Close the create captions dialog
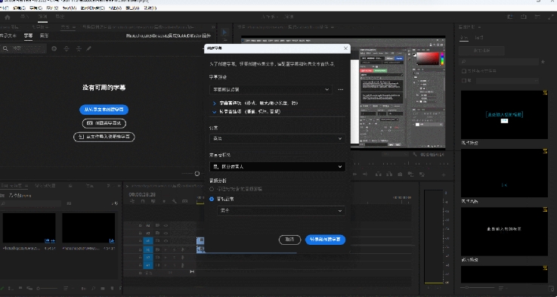This screenshot has height=297, width=557. (x=345, y=48)
